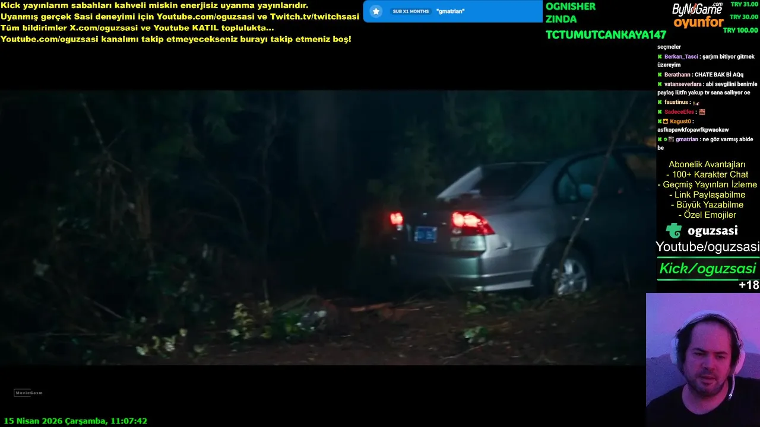Click the TRY 100.00 donation amount

point(740,30)
